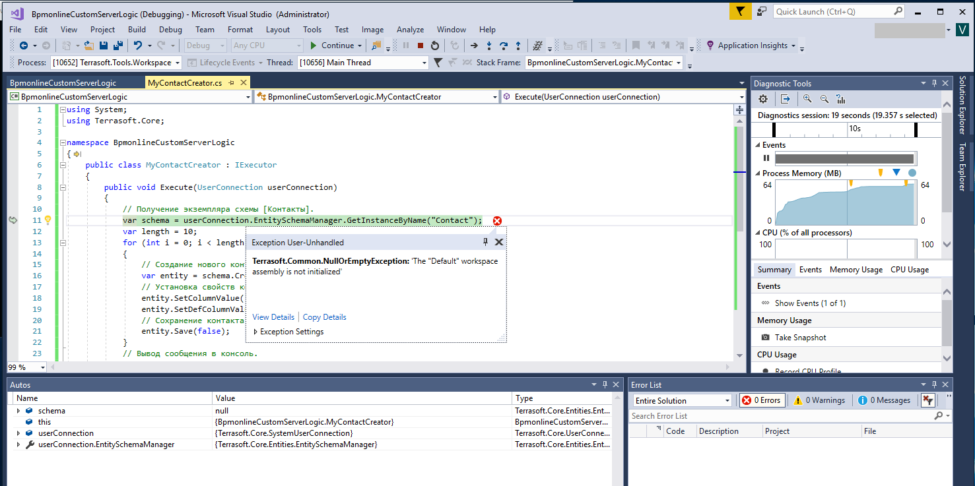Expand the userConnection.EntitySchemaManager row
This screenshot has width=975, height=486.
pos(18,445)
